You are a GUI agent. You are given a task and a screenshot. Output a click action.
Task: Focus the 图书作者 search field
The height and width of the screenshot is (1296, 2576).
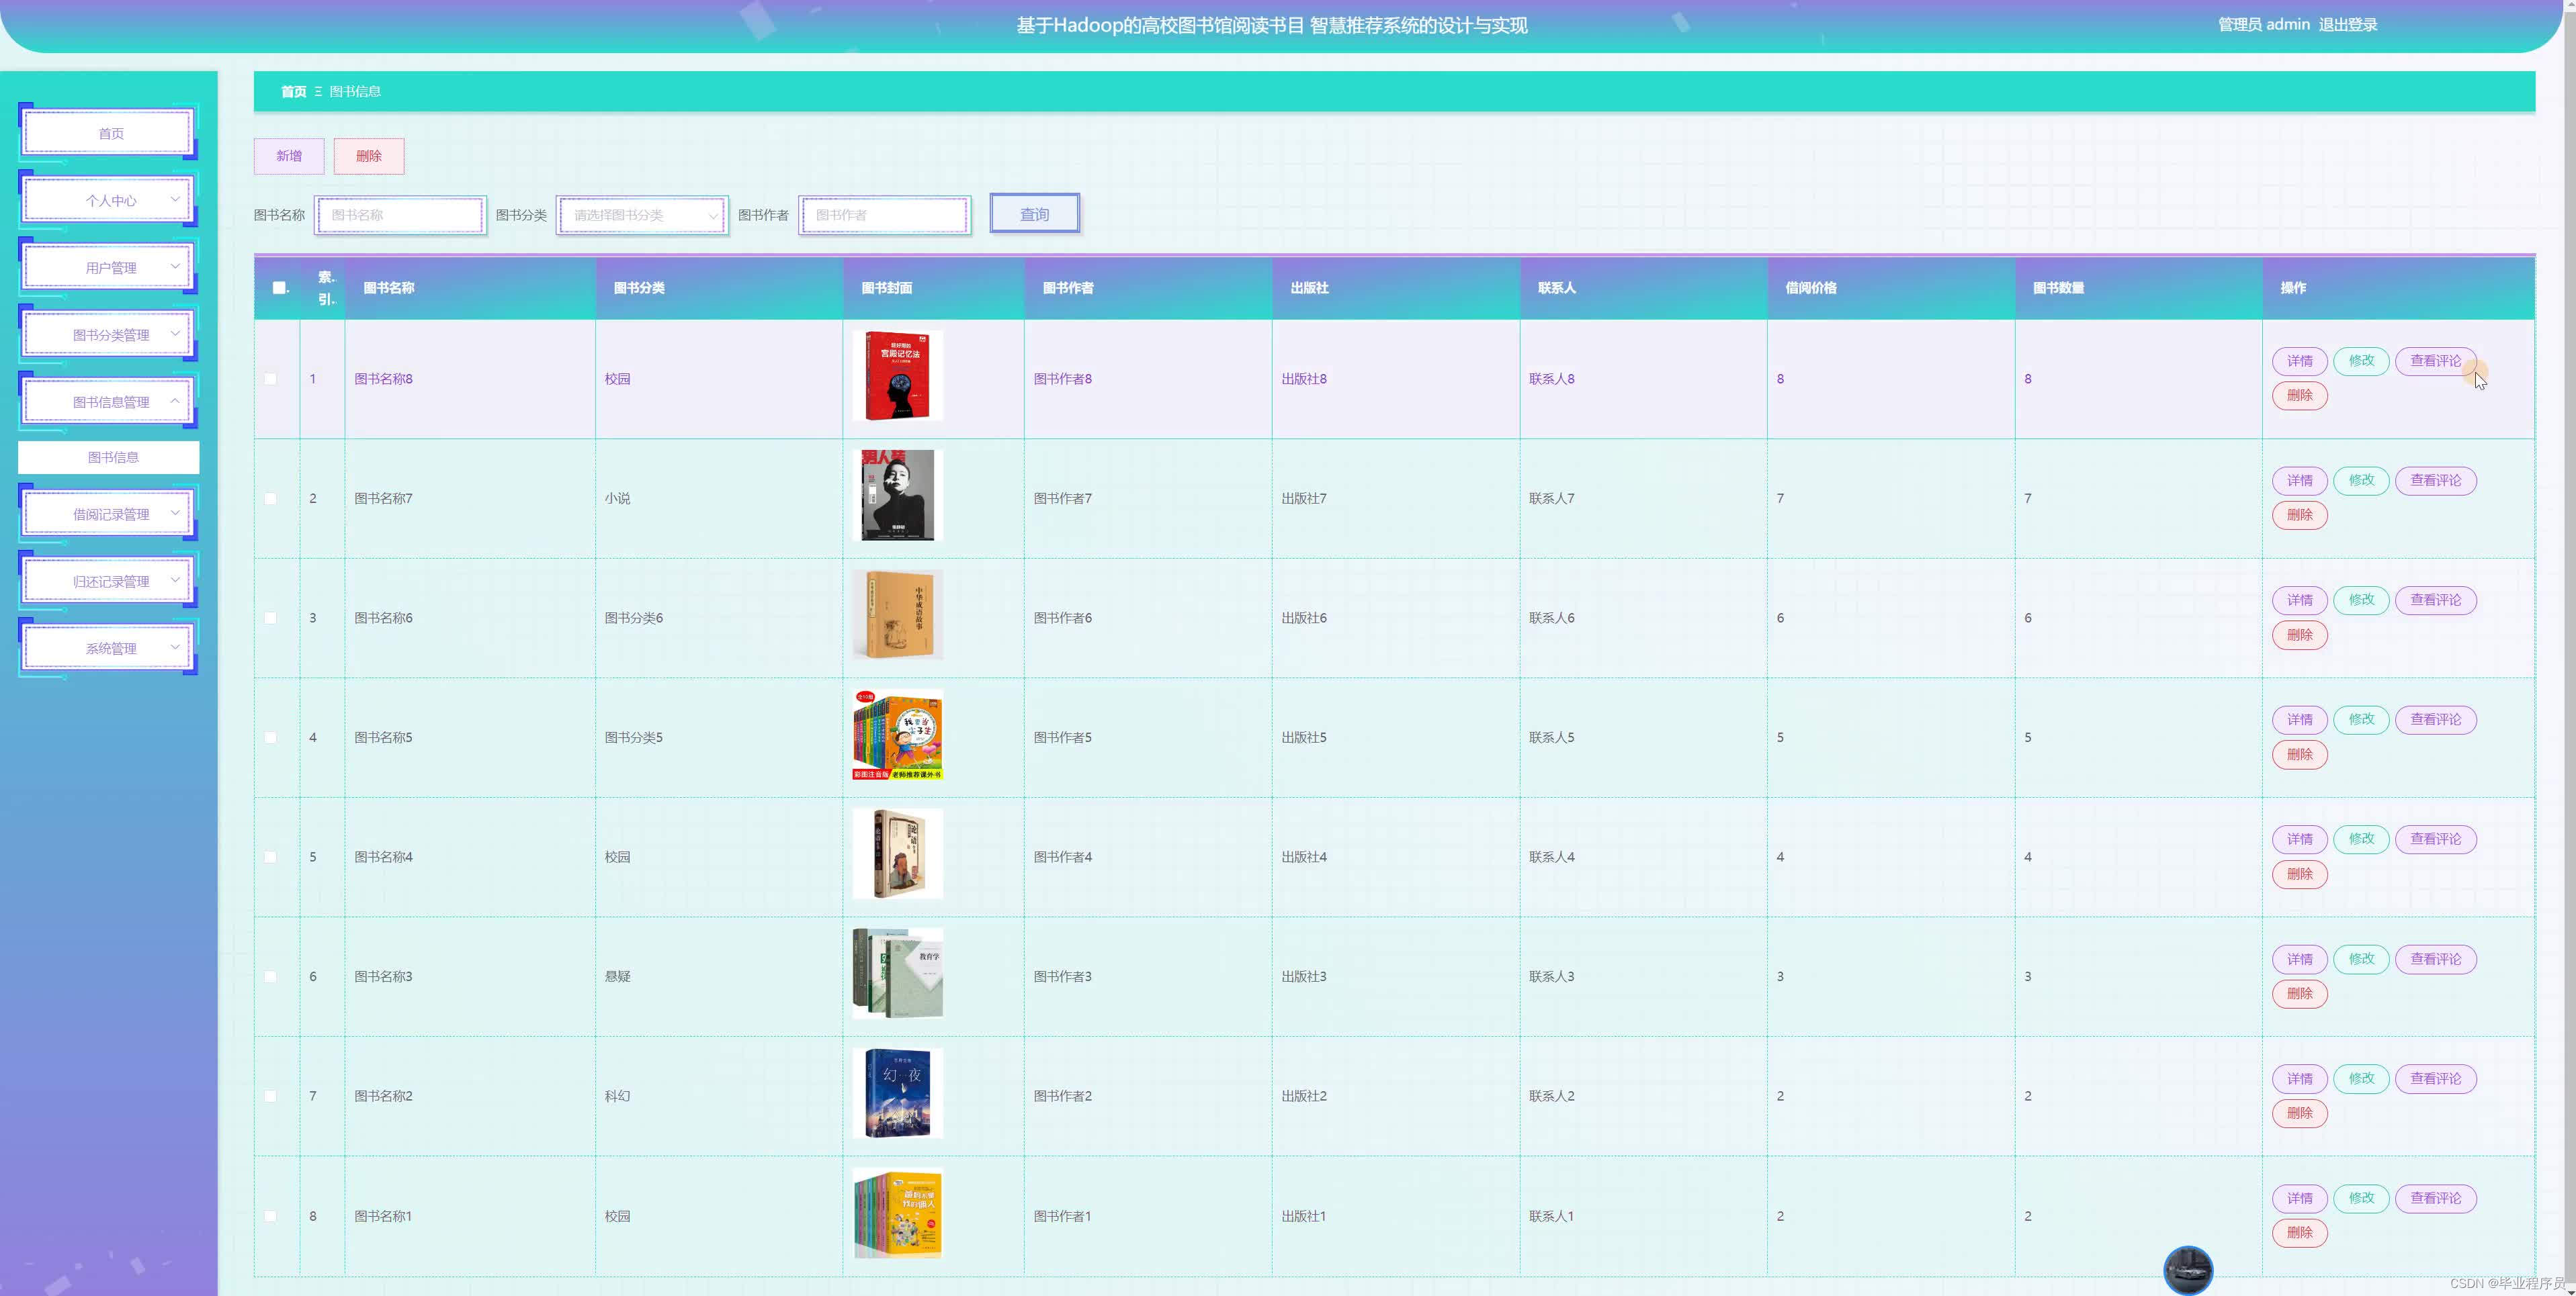coord(884,215)
